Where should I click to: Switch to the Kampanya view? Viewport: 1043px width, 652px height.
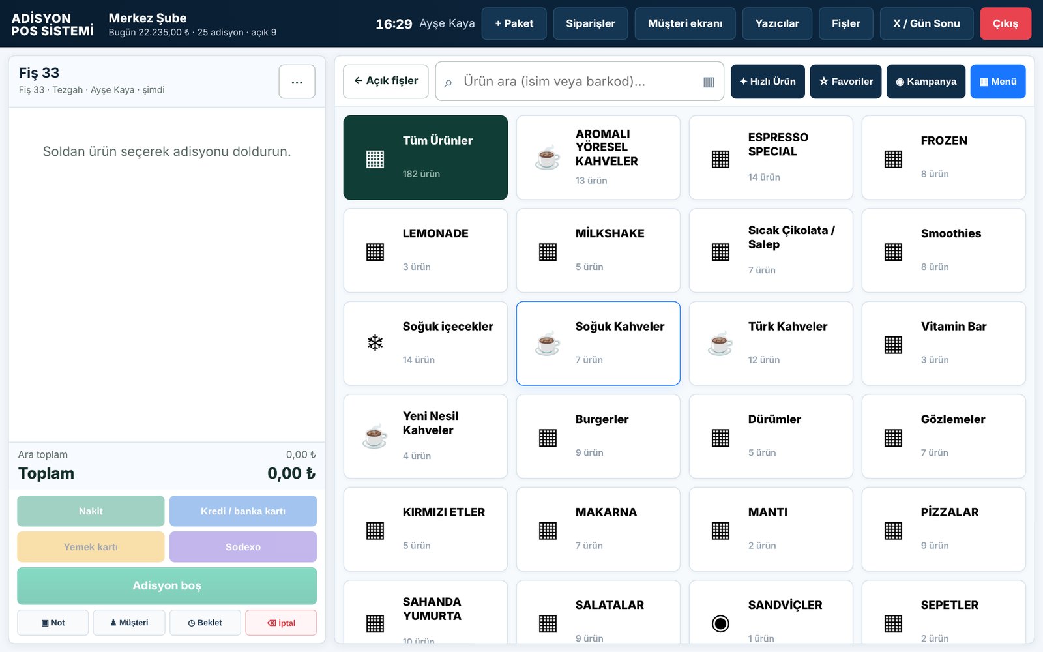coord(926,81)
